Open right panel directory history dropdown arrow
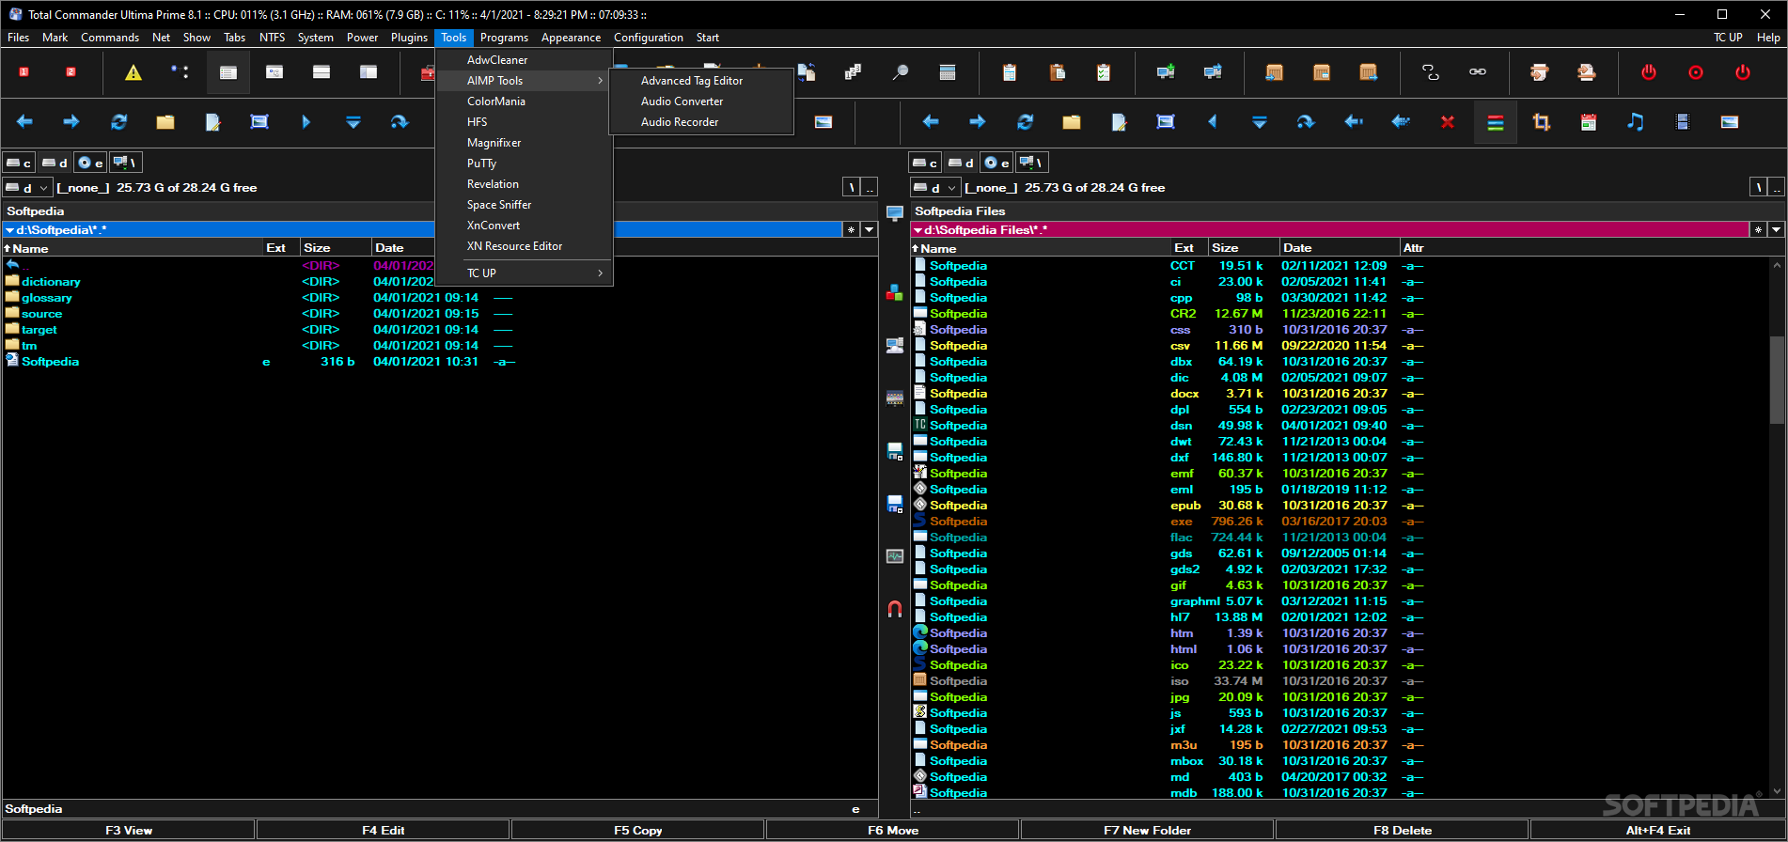This screenshot has height=842, width=1788. 1776,230
